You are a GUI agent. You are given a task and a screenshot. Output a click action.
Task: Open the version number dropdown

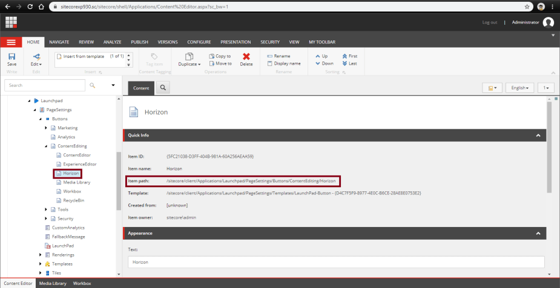pyautogui.click(x=545, y=88)
